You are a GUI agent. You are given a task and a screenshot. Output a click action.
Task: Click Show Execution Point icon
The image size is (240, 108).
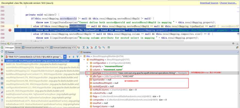(79, 48)
